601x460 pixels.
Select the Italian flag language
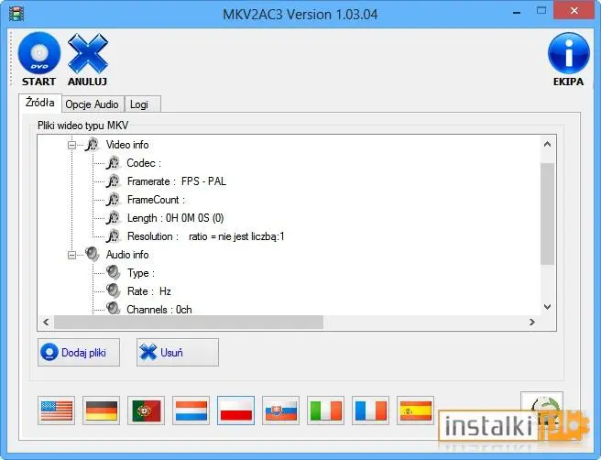325,411
